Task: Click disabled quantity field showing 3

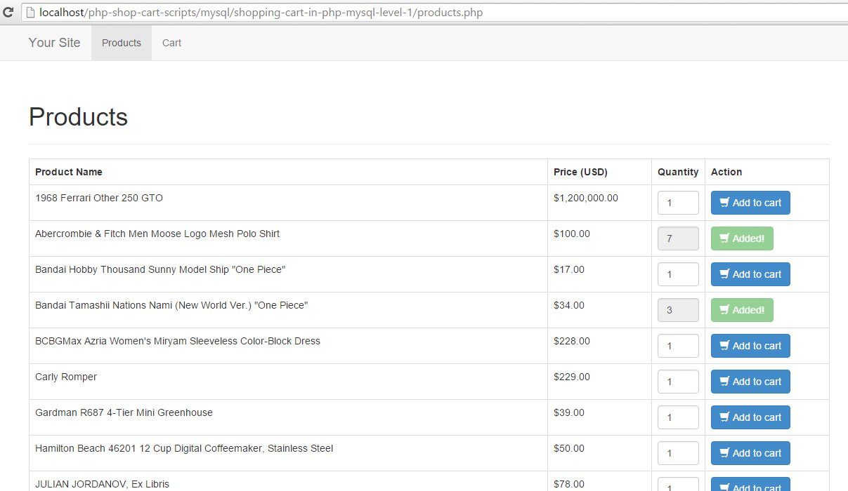Action: tap(678, 310)
